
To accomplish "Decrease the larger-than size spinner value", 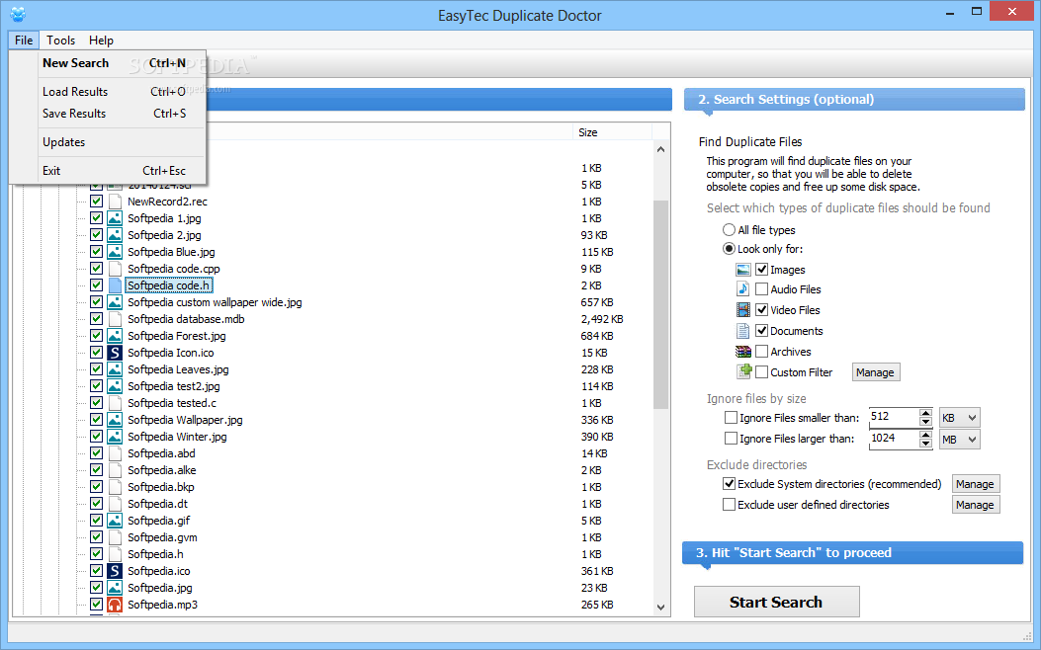I will point(925,444).
